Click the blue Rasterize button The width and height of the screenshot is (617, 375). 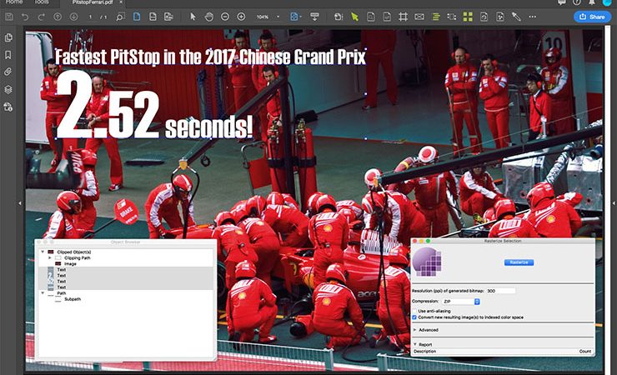pos(519,262)
